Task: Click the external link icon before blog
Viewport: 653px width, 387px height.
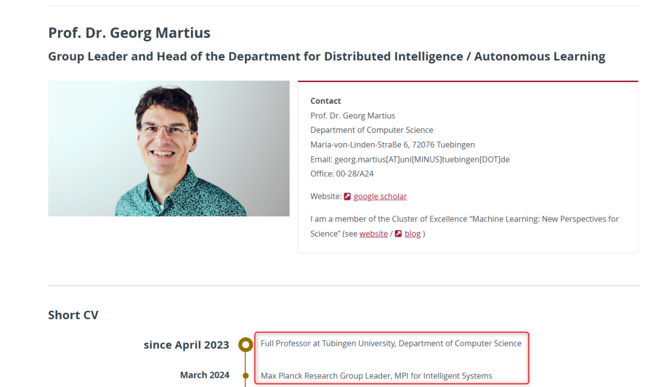Action: tap(398, 234)
